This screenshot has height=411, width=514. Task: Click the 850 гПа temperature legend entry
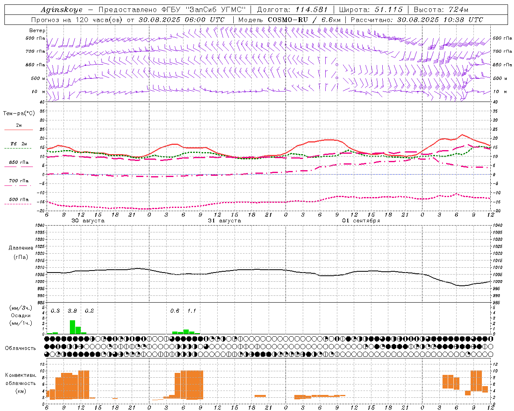tap(19, 163)
